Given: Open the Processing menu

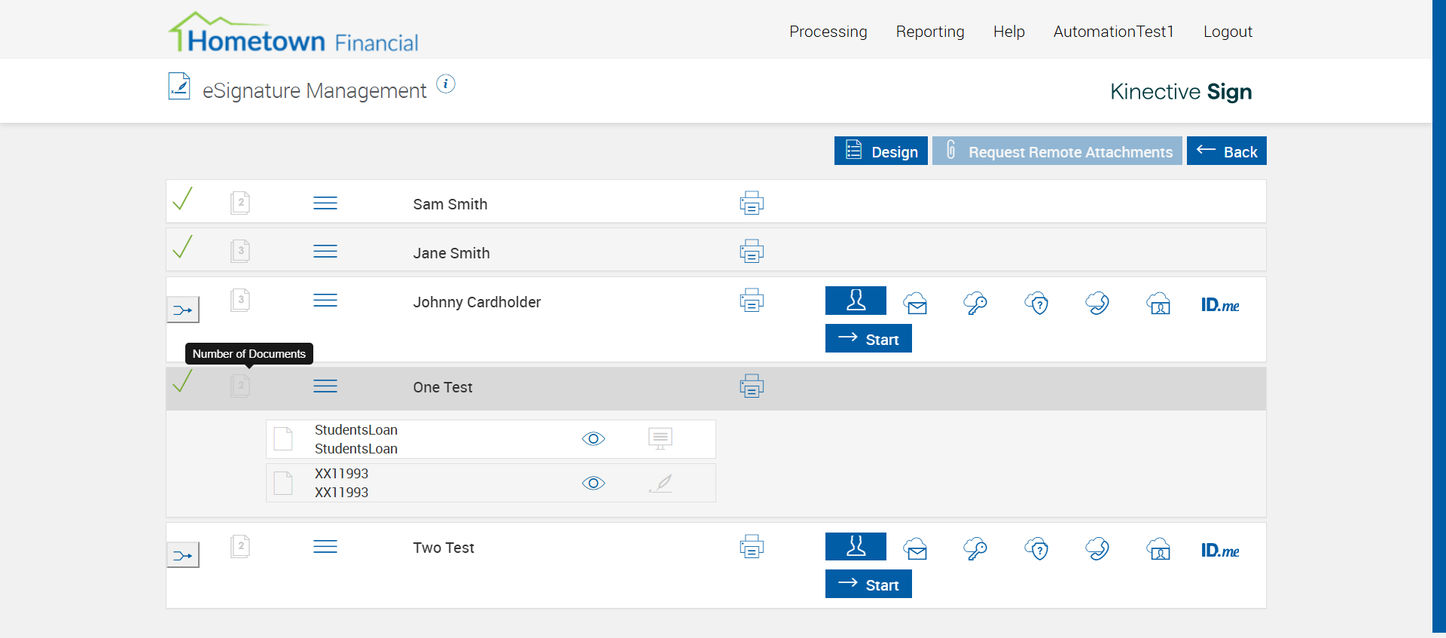Looking at the screenshot, I should (828, 32).
